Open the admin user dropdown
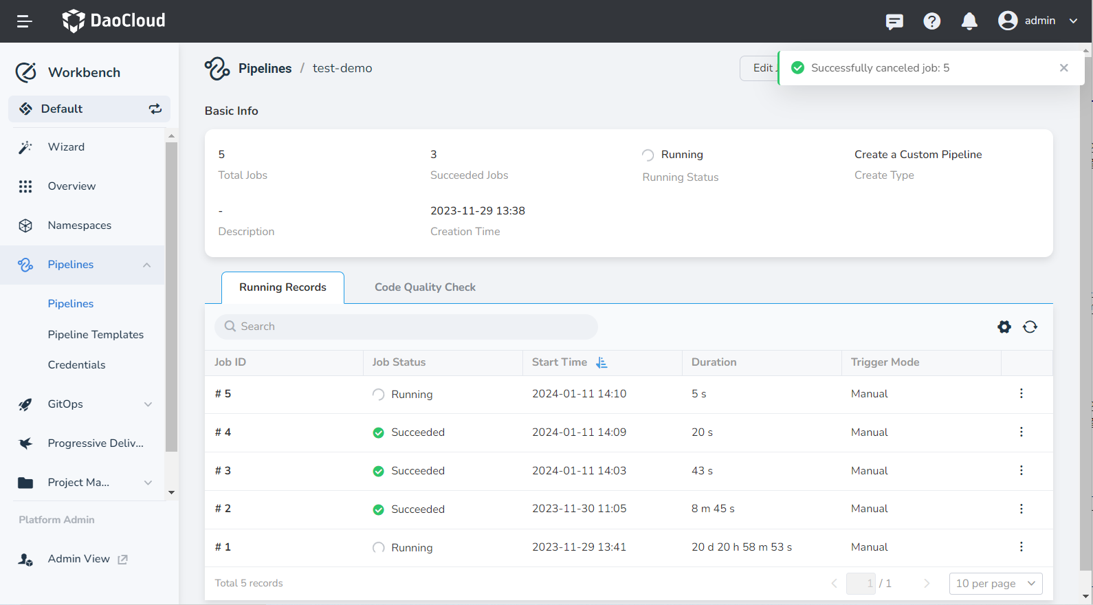 (x=1037, y=21)
